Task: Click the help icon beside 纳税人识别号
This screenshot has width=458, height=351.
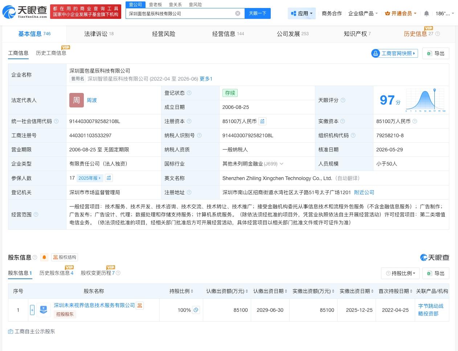Action: coord(199,135)
